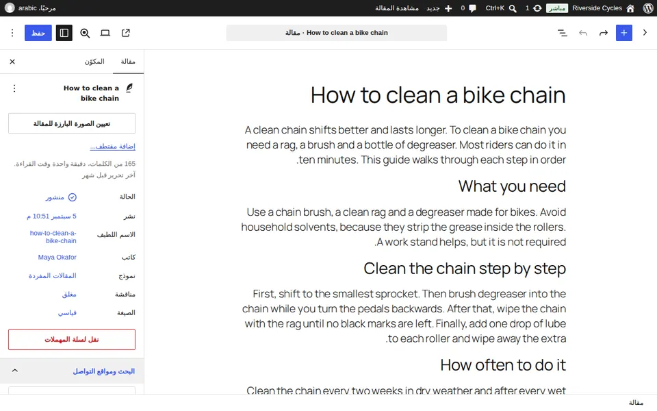Switch to the مقالة tab
This screenshot has height=411, width=657.
click(x=128, y=62)
